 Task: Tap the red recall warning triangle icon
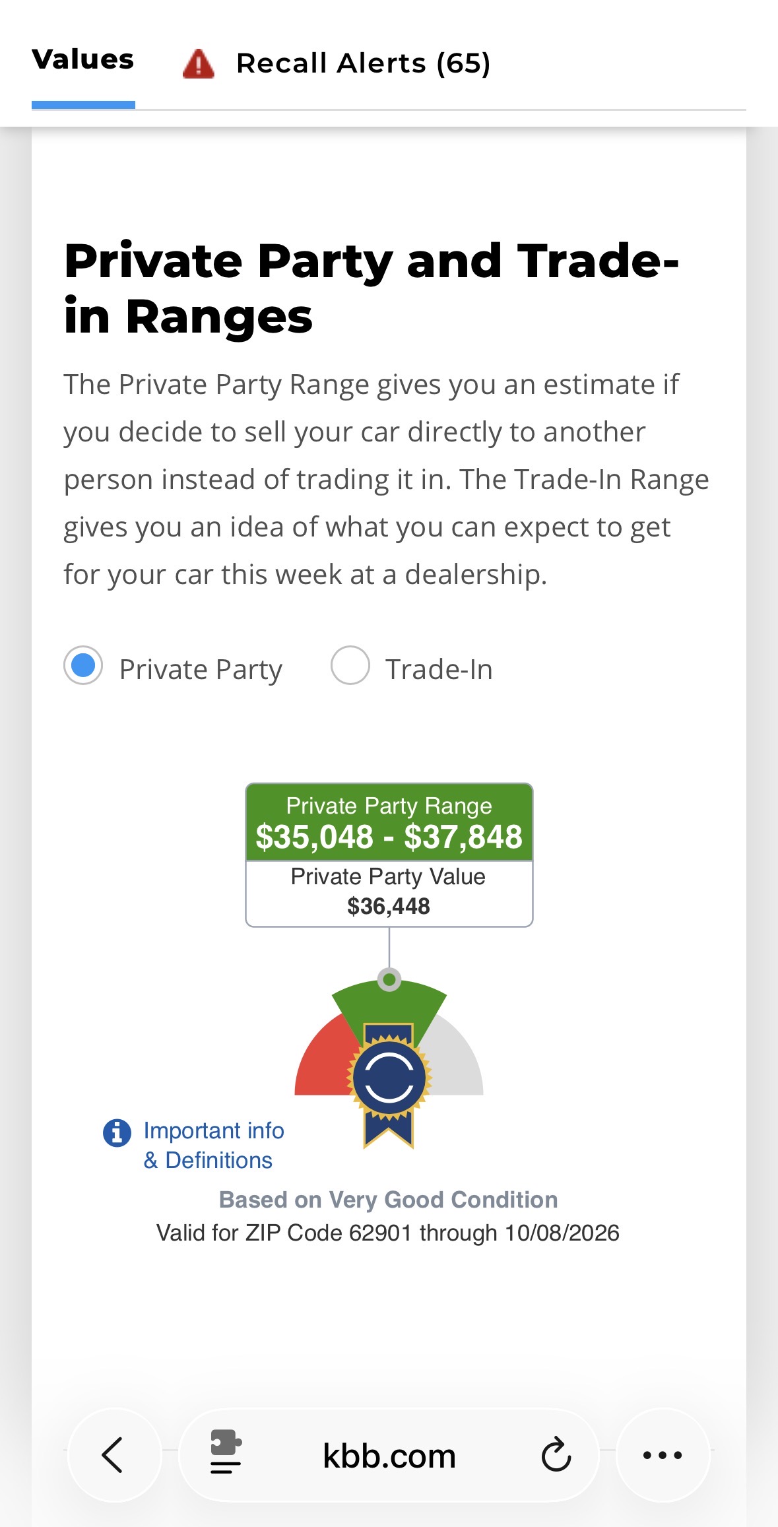(199, 64)
